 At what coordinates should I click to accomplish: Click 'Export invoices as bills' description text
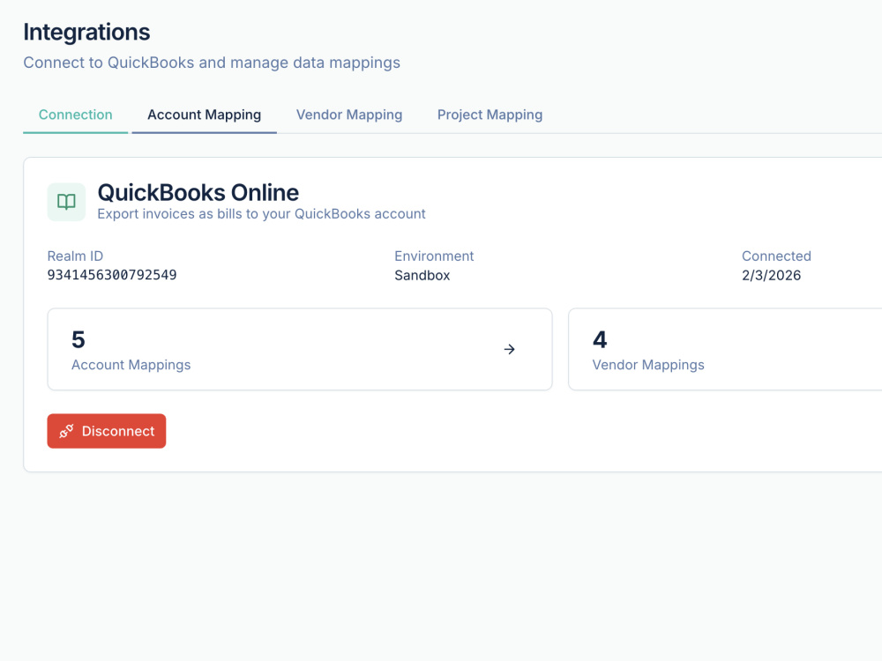pos(262,214)
